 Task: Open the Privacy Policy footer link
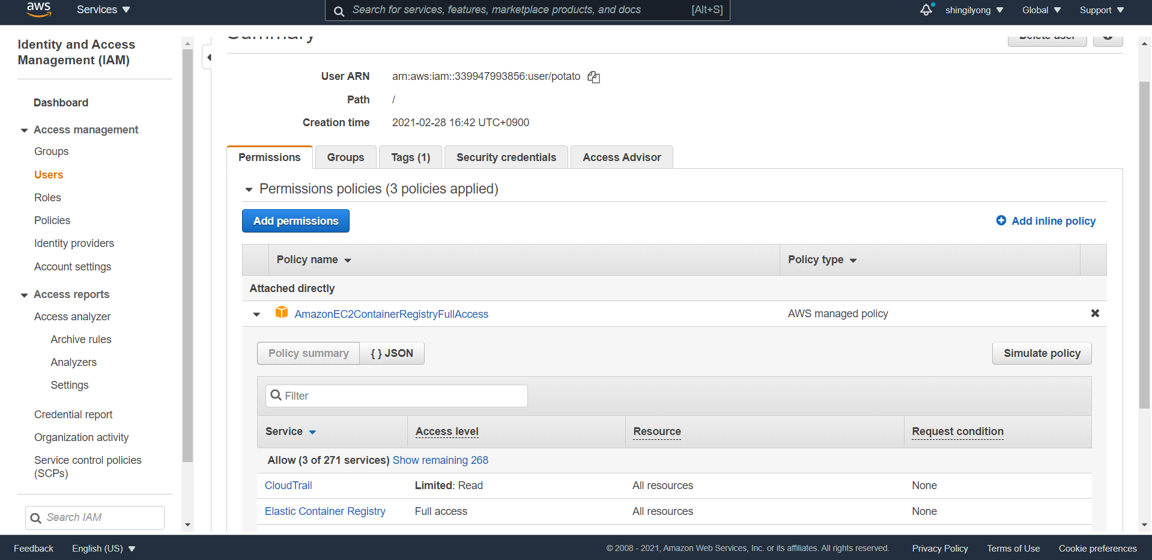(x=940, y=549)
